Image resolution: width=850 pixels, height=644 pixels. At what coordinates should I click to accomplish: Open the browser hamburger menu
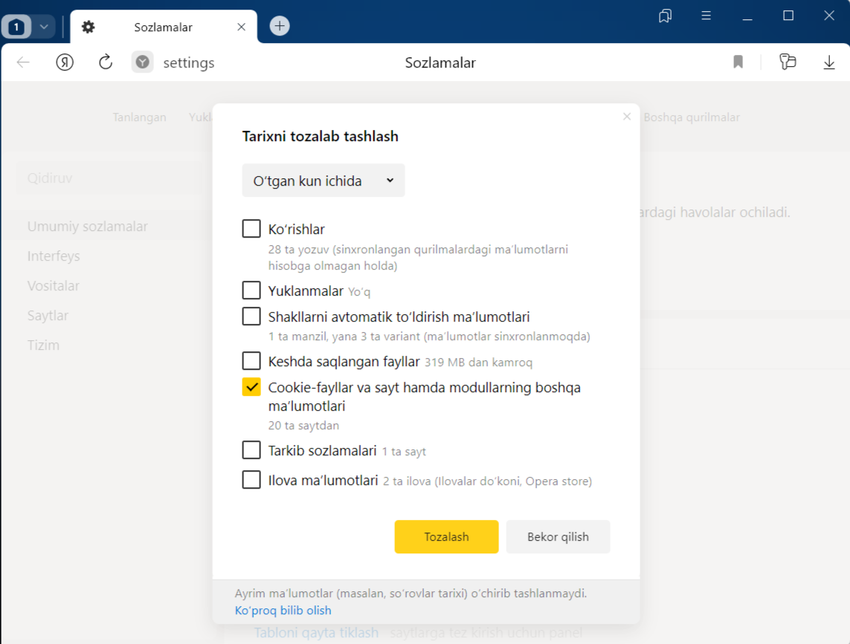tap(706, 16)
